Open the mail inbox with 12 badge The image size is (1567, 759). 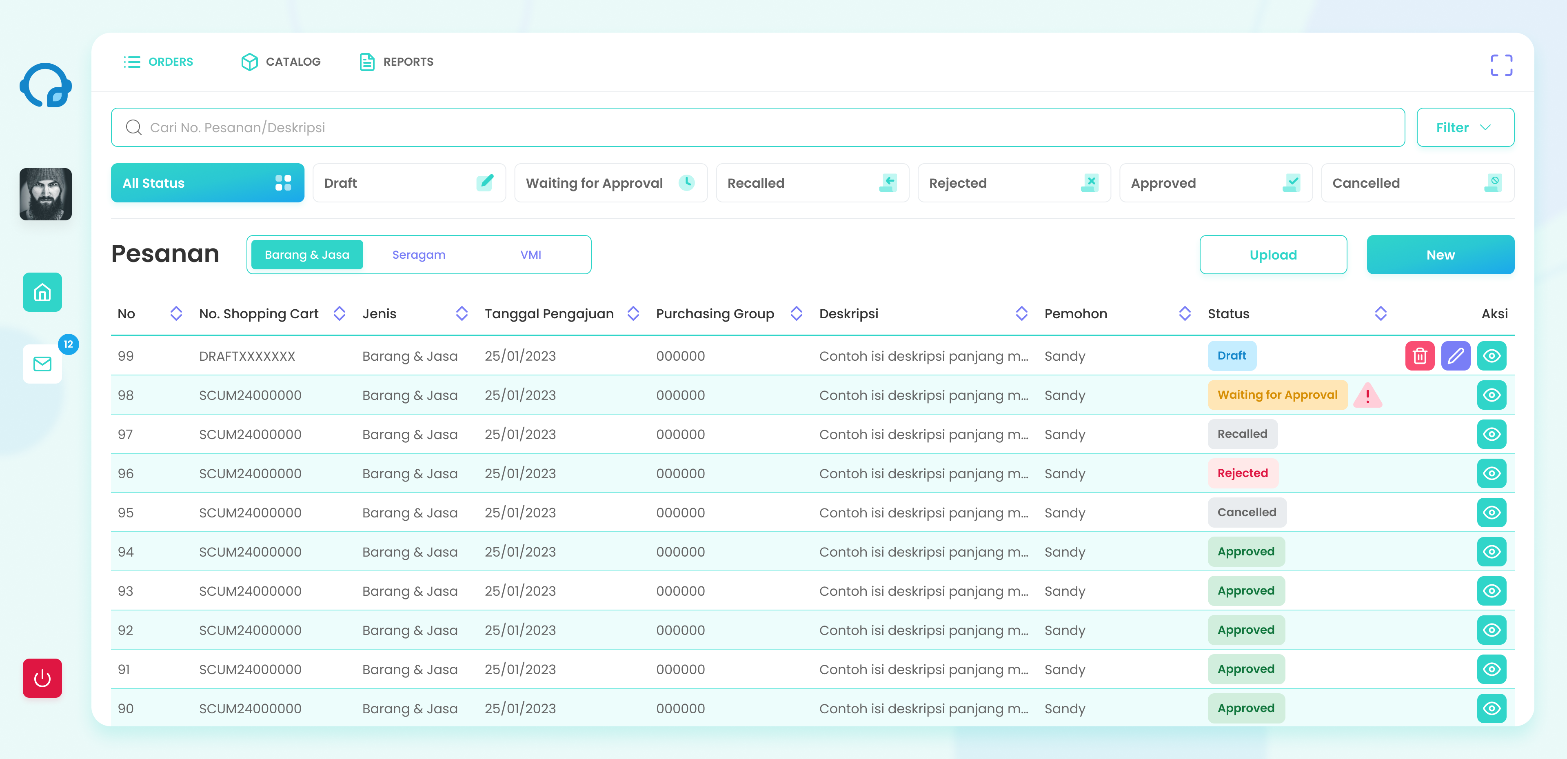click(42, 364)
